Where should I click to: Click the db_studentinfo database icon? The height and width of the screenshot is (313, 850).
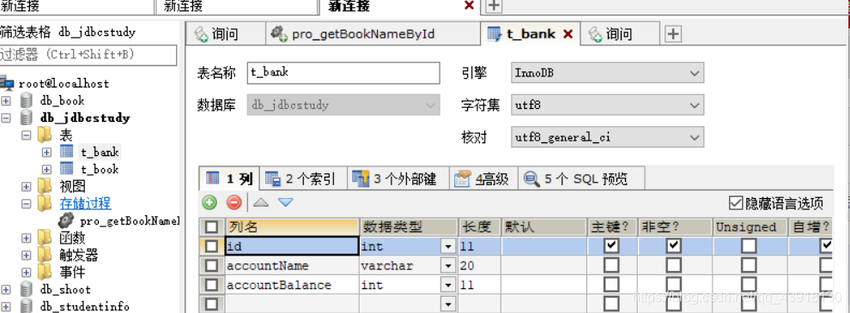(x=26, y=306)
